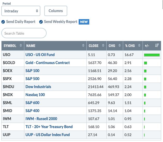163x142 pixels.
Task: Click the +/- column header label
Action: pyautogui.click(x=147, y=46)
